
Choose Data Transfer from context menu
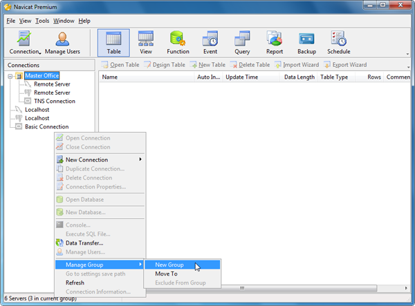pos(100,243)
